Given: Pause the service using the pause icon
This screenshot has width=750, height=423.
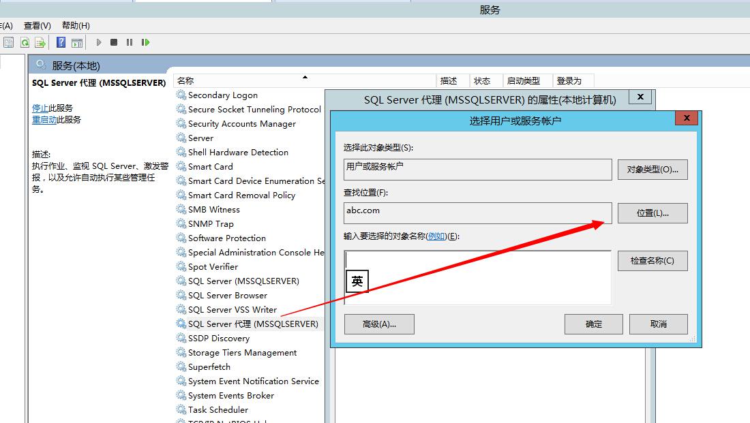Looking at the screenshot, I should (130, 42).
